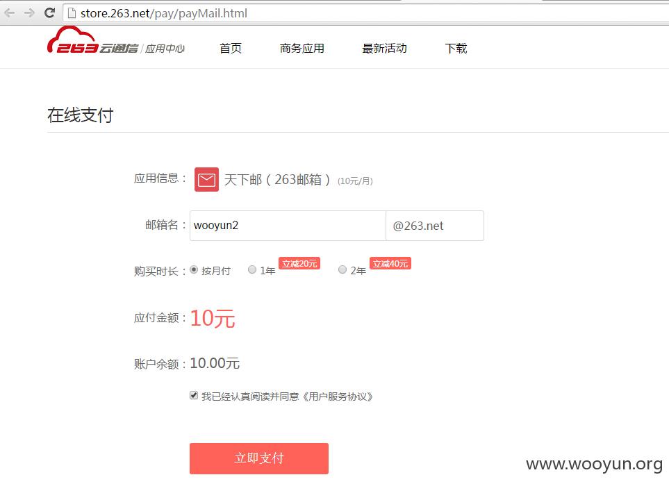This screenshot has width=669, height=484.
Task: Click the 263 cloud logo
Action: tap(92, 40)
